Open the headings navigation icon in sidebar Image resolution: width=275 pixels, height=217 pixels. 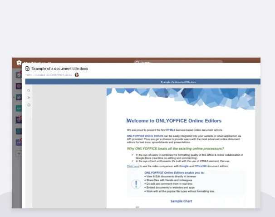tap(29, 98)
